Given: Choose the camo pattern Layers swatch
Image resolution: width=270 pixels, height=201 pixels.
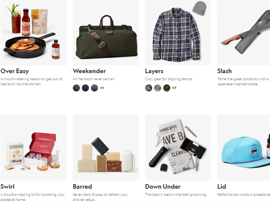Looking at the screenshot, I should (167, 88).
